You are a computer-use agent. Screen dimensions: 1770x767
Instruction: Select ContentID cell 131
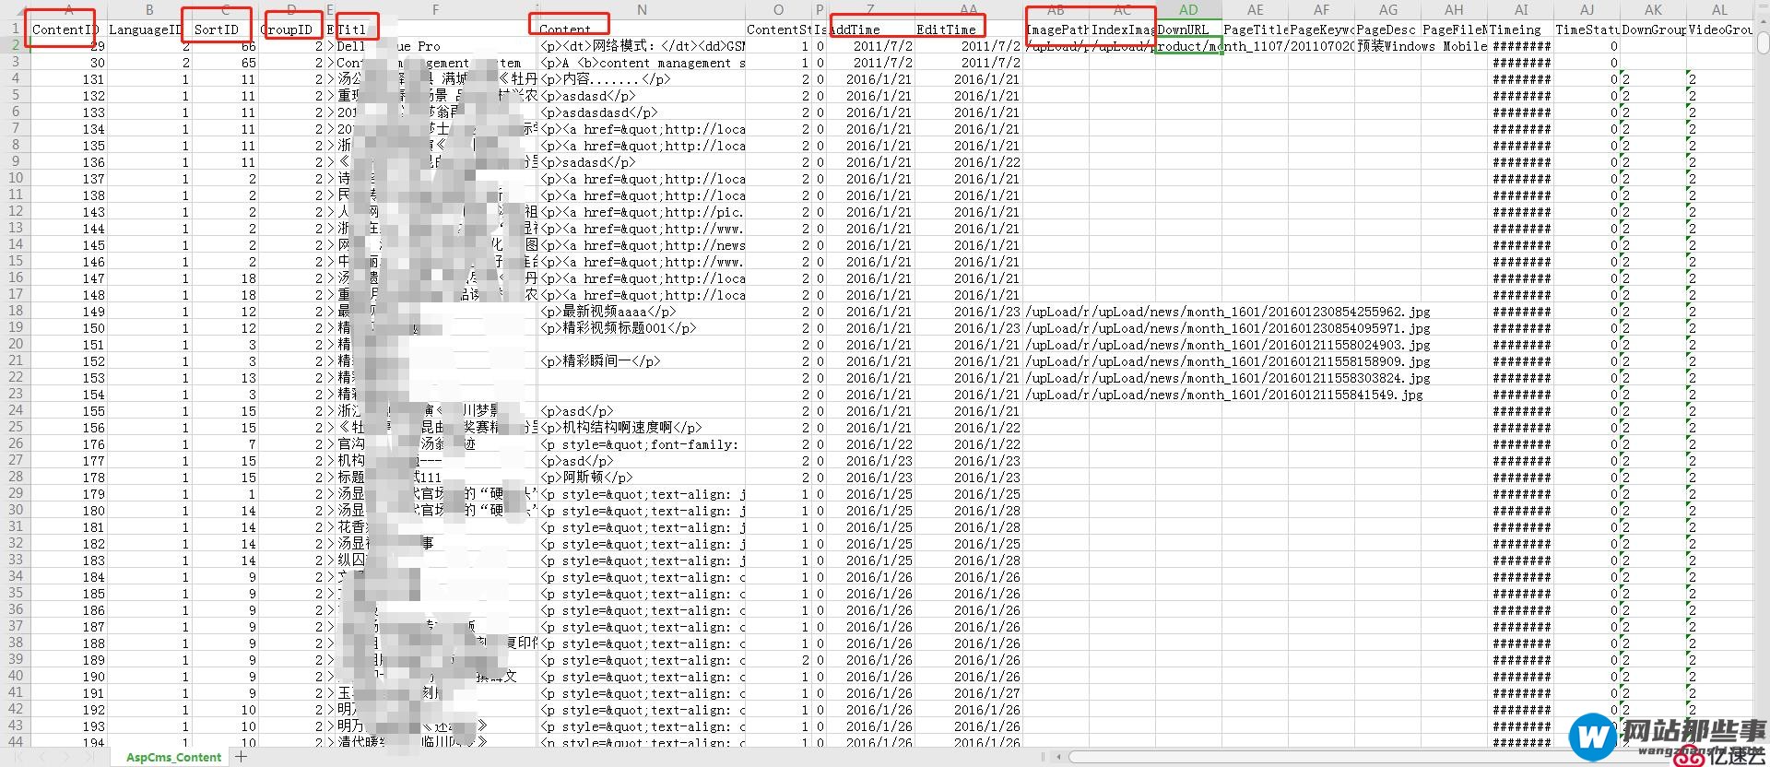pyautogui.click(x=68, y=78)
